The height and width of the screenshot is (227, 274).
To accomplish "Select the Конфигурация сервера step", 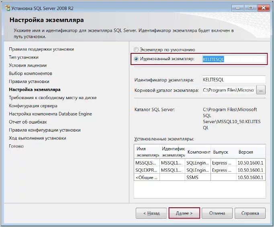I will click(x=33, y=106).
